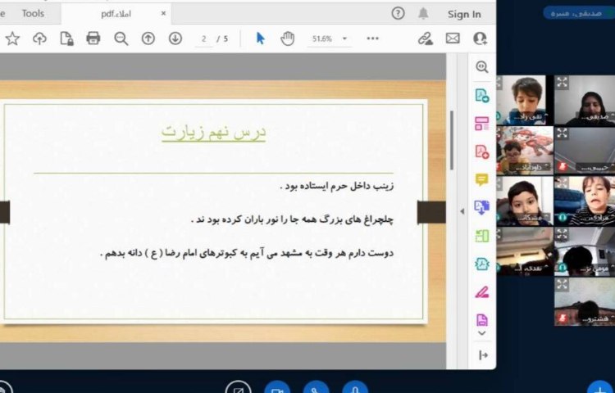Expand the تقی زاد video to fullscreen

(499, 82)
